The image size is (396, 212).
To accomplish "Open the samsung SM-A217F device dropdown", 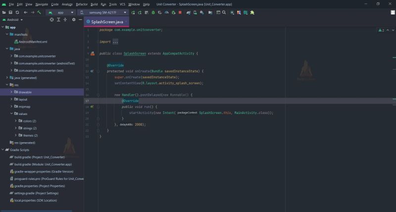I will tap(103, 12).
